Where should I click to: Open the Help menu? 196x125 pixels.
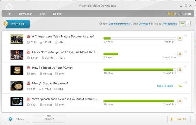42,14
